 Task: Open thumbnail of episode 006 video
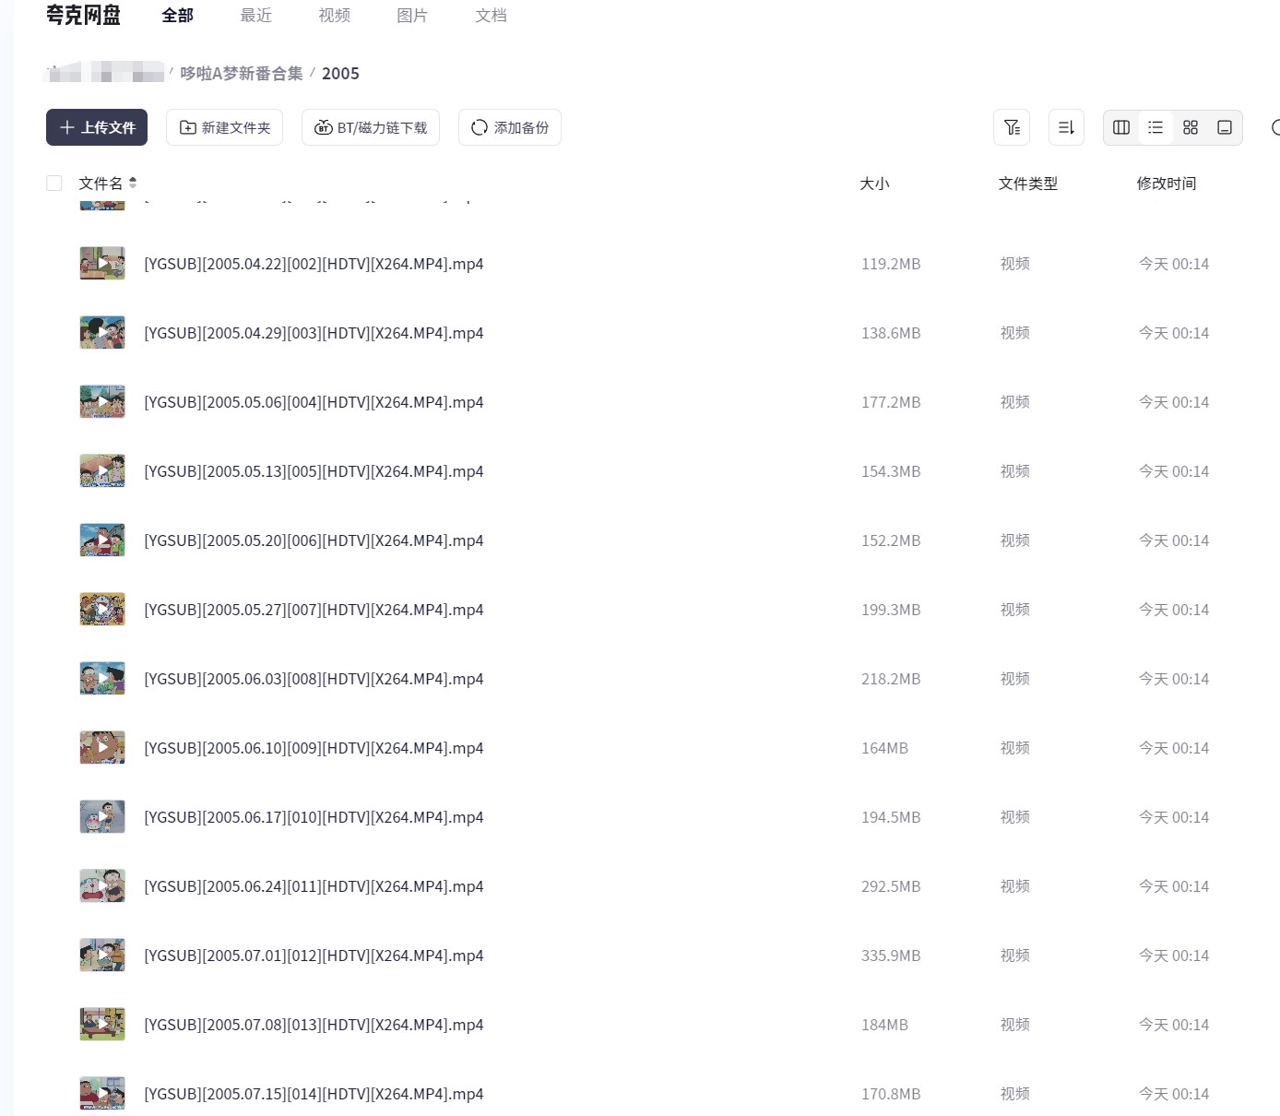[102, 540]
